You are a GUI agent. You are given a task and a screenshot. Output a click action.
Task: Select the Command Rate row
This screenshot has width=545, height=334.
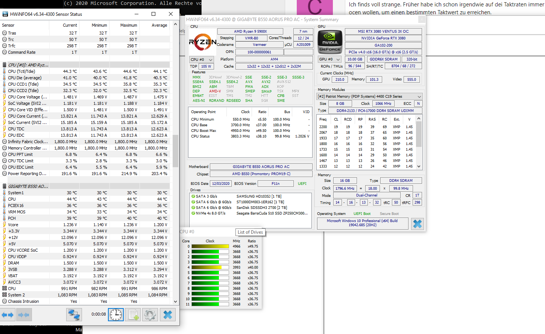[86, 52]
